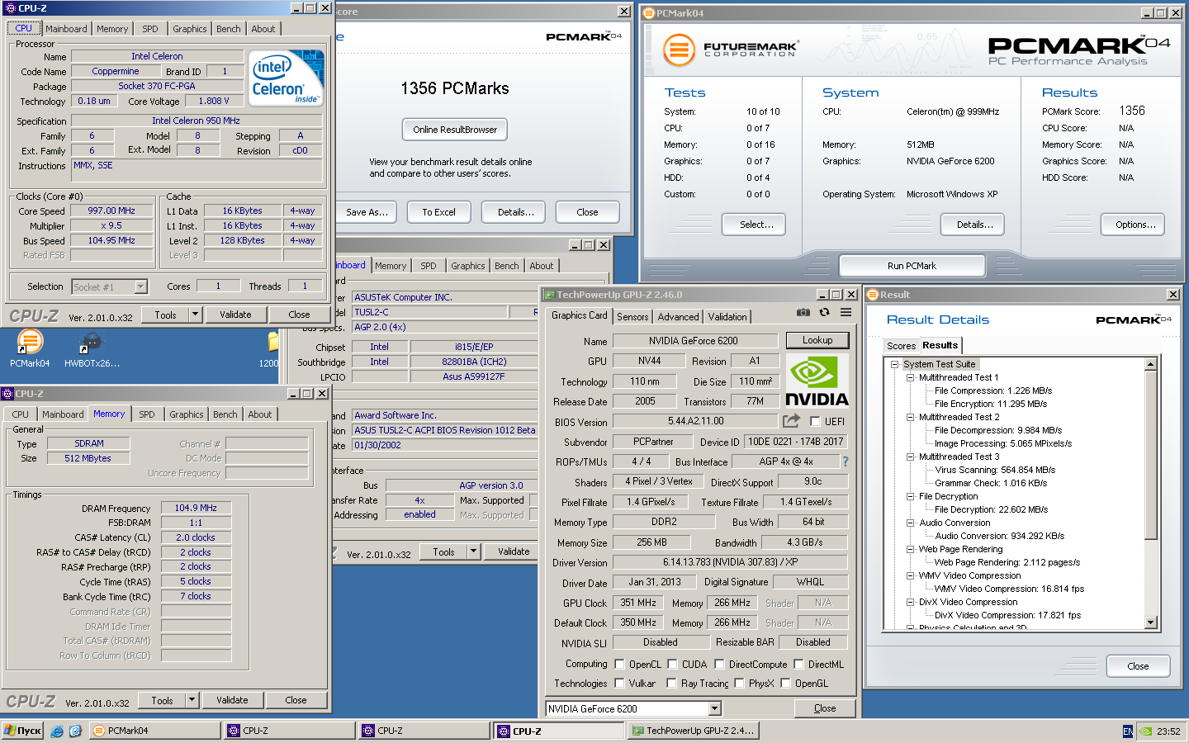Click To Excel button
The width and height of the screenshot is (1189, 743).
click(438, 212)
